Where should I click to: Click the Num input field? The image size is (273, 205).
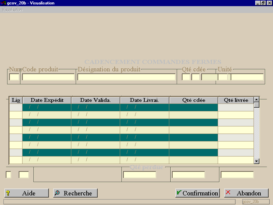[x=14, y=77]
